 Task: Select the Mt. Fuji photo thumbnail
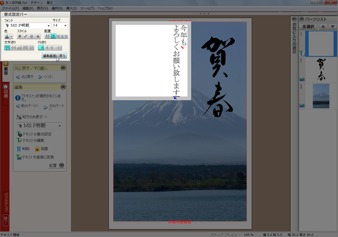click(321, 94)
